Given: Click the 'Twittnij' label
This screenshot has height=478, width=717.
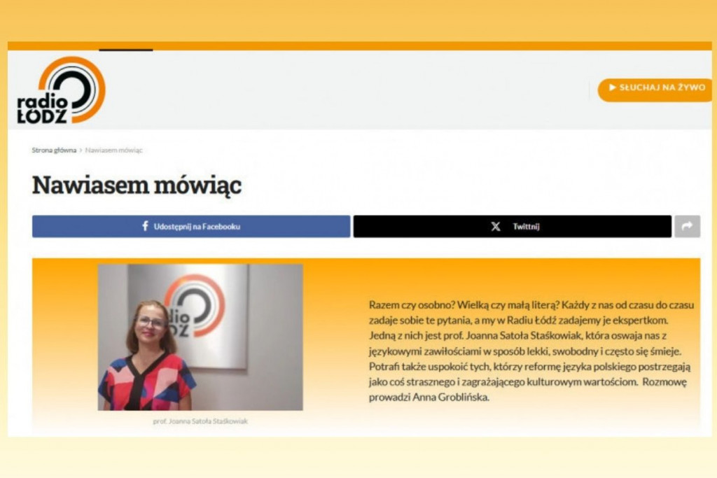Looking at the screenshot, I should tap(526, 226).
